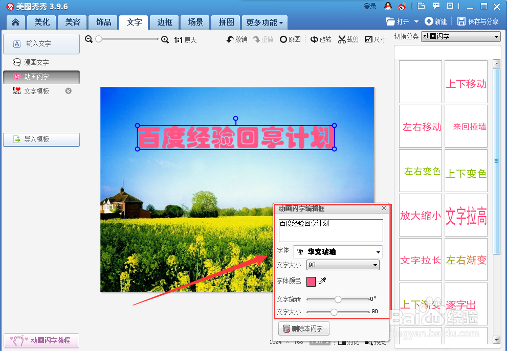Open the 切换分类 dropdown

coord(461,36)
